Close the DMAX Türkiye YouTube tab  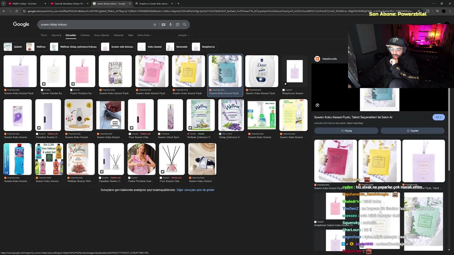click(45, 4)
